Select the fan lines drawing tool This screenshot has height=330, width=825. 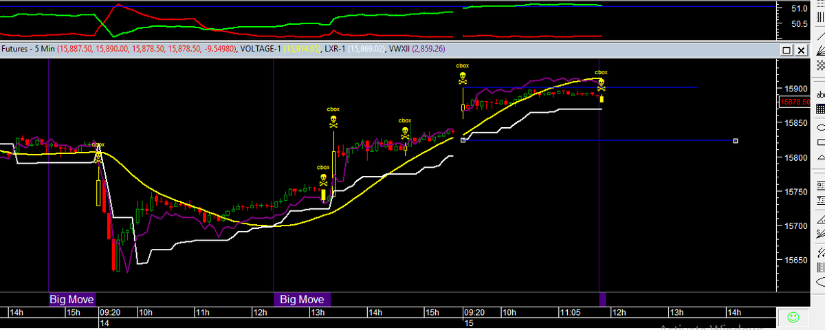point(820,51)
